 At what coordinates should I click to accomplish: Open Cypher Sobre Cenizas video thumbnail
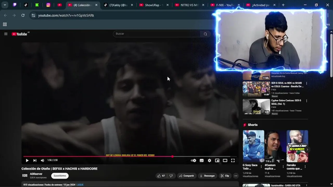pyautogui.click(x=256, y=106)
